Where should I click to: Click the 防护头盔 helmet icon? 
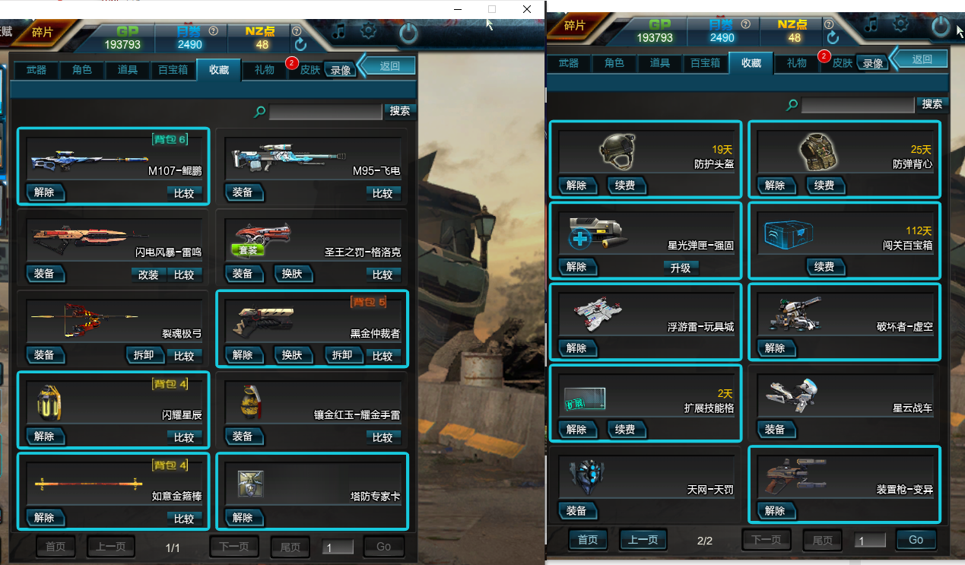(x=617, y=151)
